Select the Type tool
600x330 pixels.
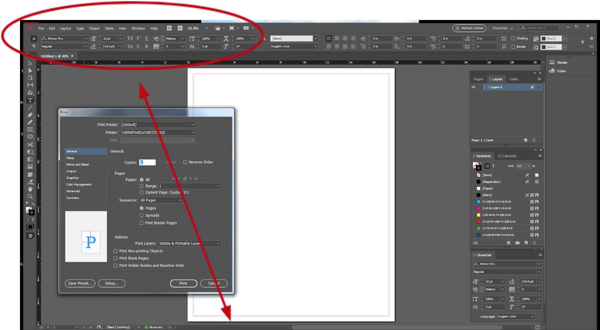pyautogui.click(x=30, y=100)
